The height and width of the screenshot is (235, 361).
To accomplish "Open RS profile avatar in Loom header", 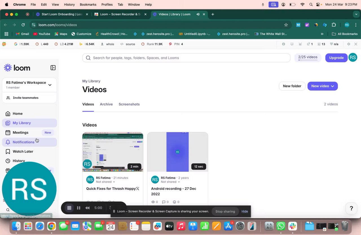I will click(353, 58).
